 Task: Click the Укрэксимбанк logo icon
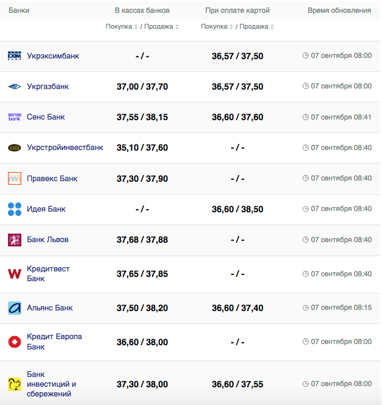point(15,56)
